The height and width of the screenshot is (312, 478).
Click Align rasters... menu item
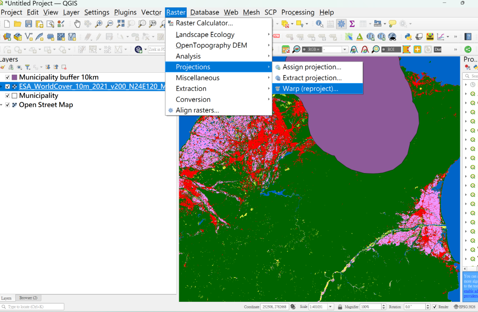point(218,111)
